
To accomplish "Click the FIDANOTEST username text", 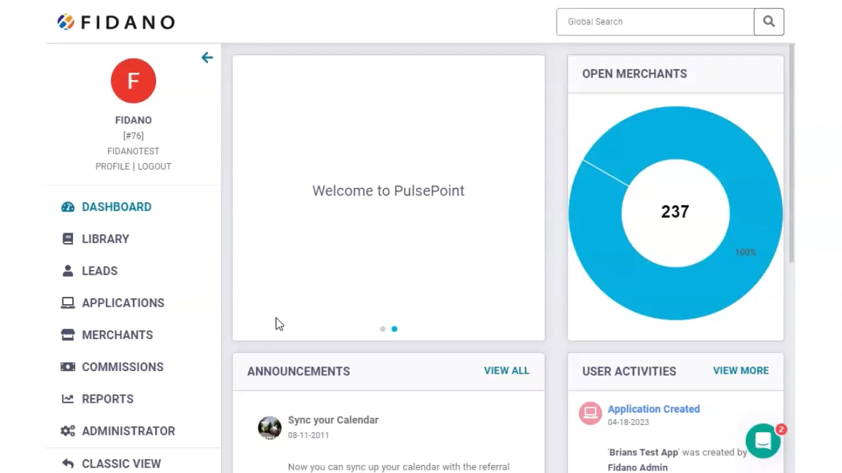I will 134,151.
